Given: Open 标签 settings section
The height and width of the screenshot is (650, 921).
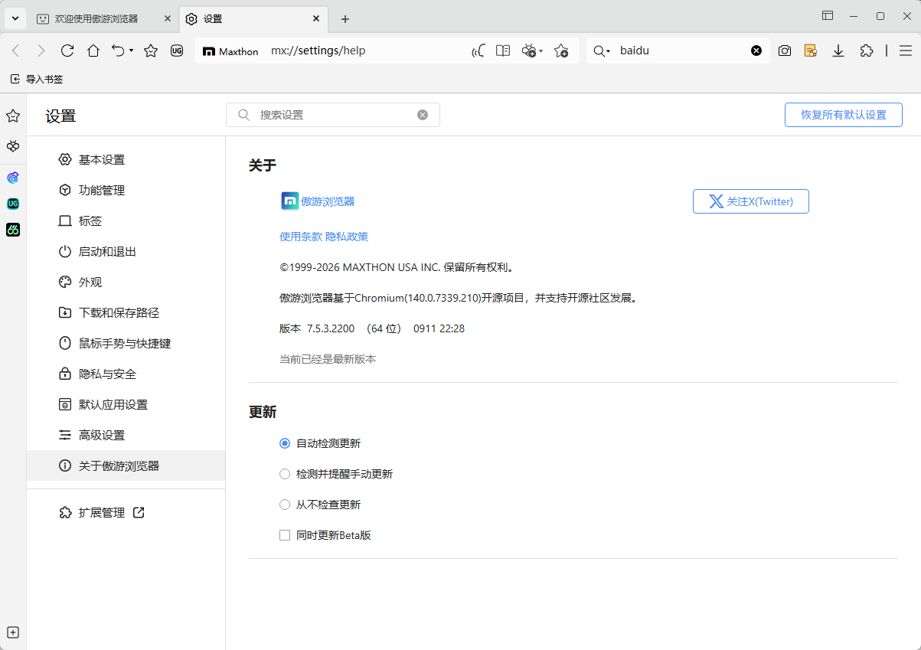Looking at the screenshot, I should pyautogui.click(x=126, y=220).
